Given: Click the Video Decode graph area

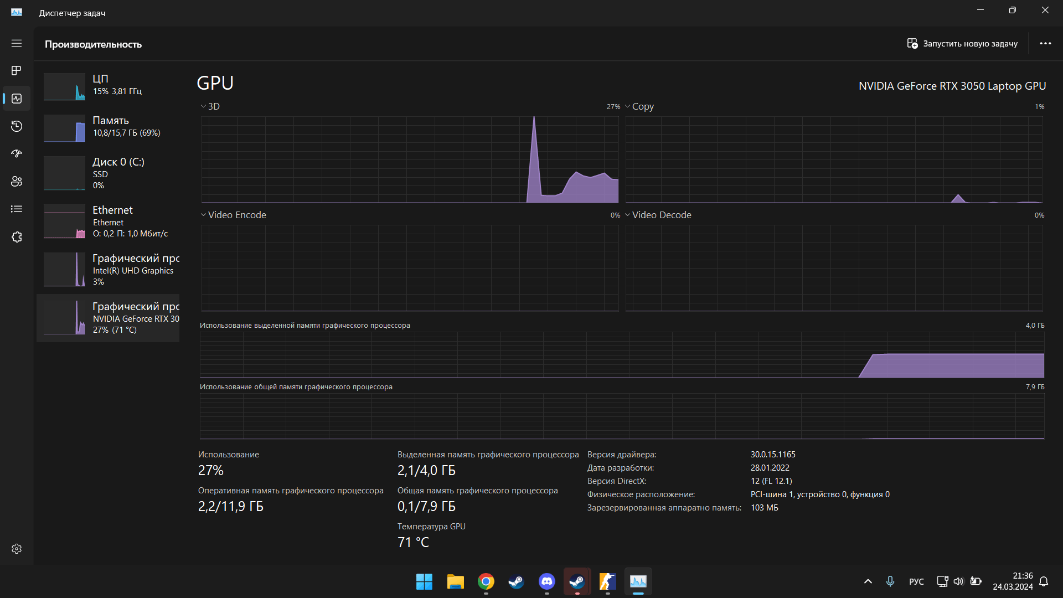Looking at the screenshot, I should point(834,268).
